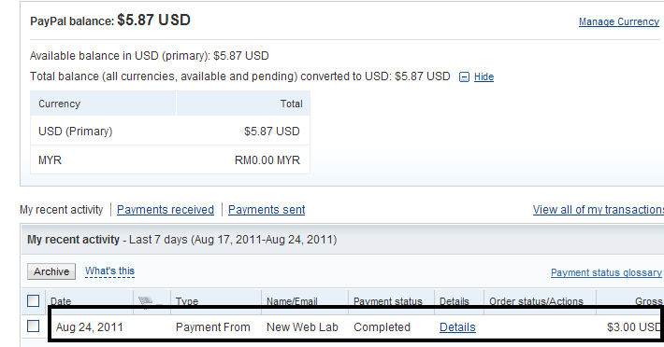Click the Gross column header

pyautogui.click(x=648, y=301)
